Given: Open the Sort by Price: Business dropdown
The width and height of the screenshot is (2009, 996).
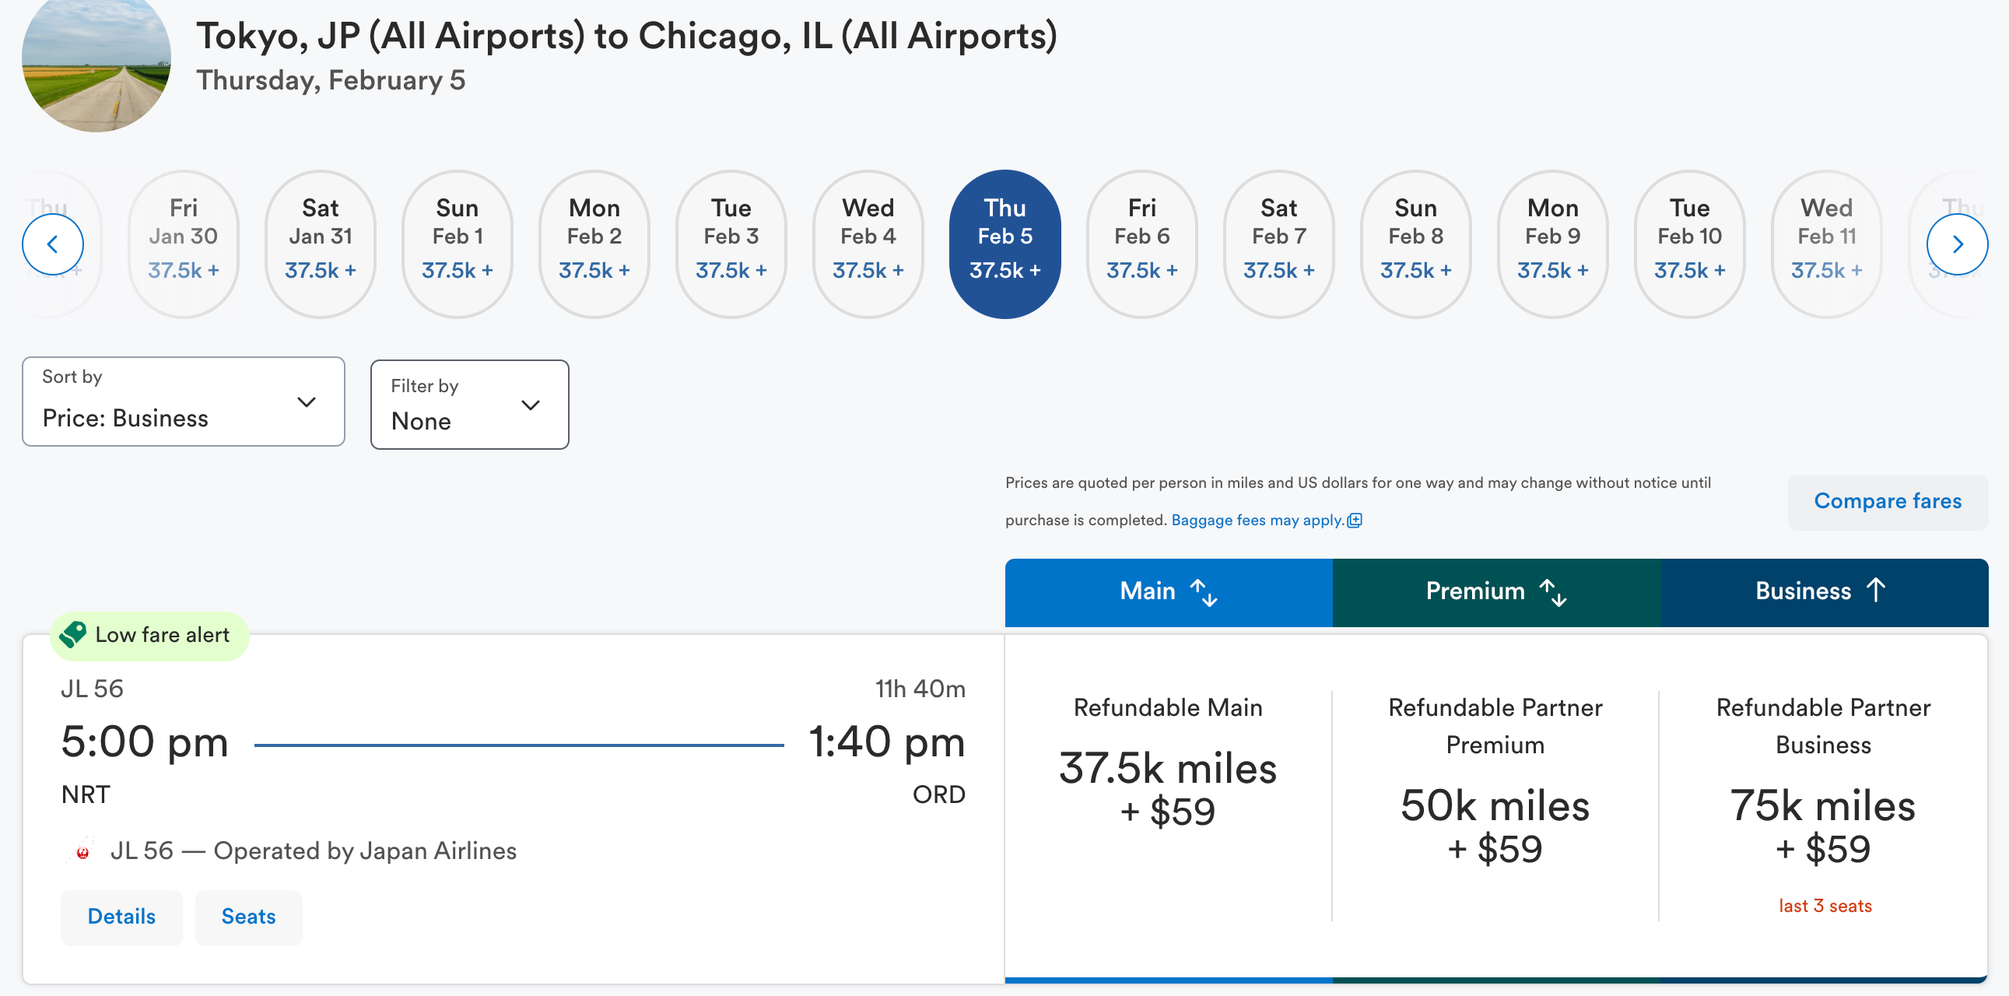Looking at the screenshot, I should tap(184, 402).
